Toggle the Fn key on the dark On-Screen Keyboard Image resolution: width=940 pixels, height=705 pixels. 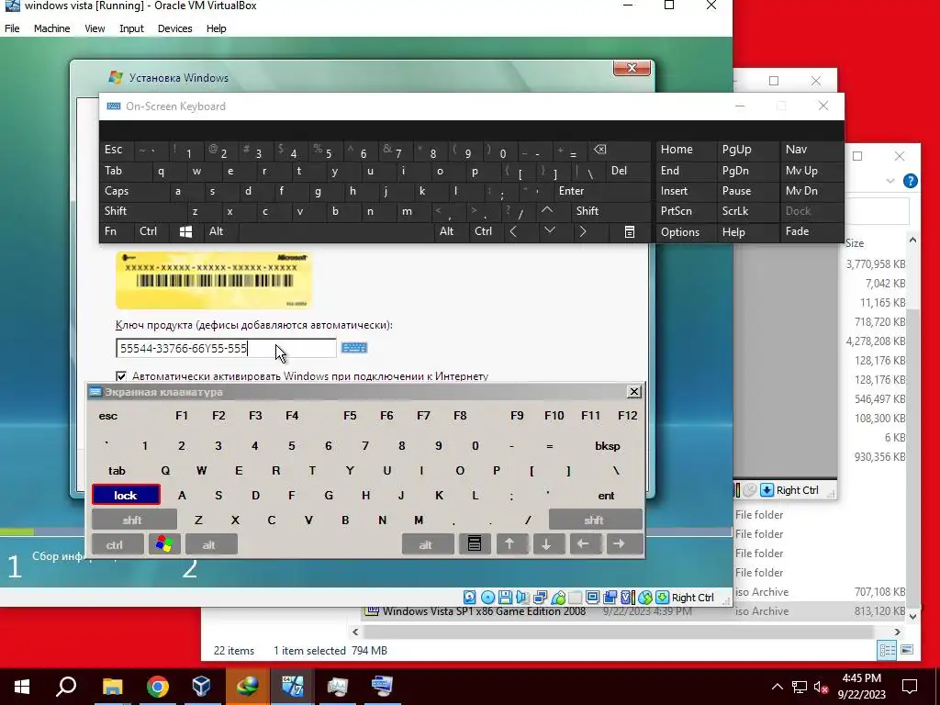tap(111, 231)
